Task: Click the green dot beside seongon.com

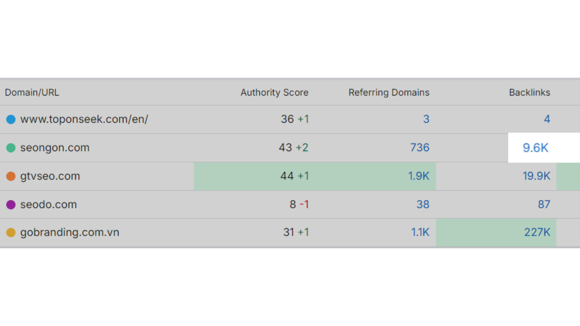Action: pos(11,148)
